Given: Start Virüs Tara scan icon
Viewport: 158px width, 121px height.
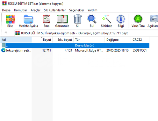Looking at the screenshot, I should click(138, 19).
